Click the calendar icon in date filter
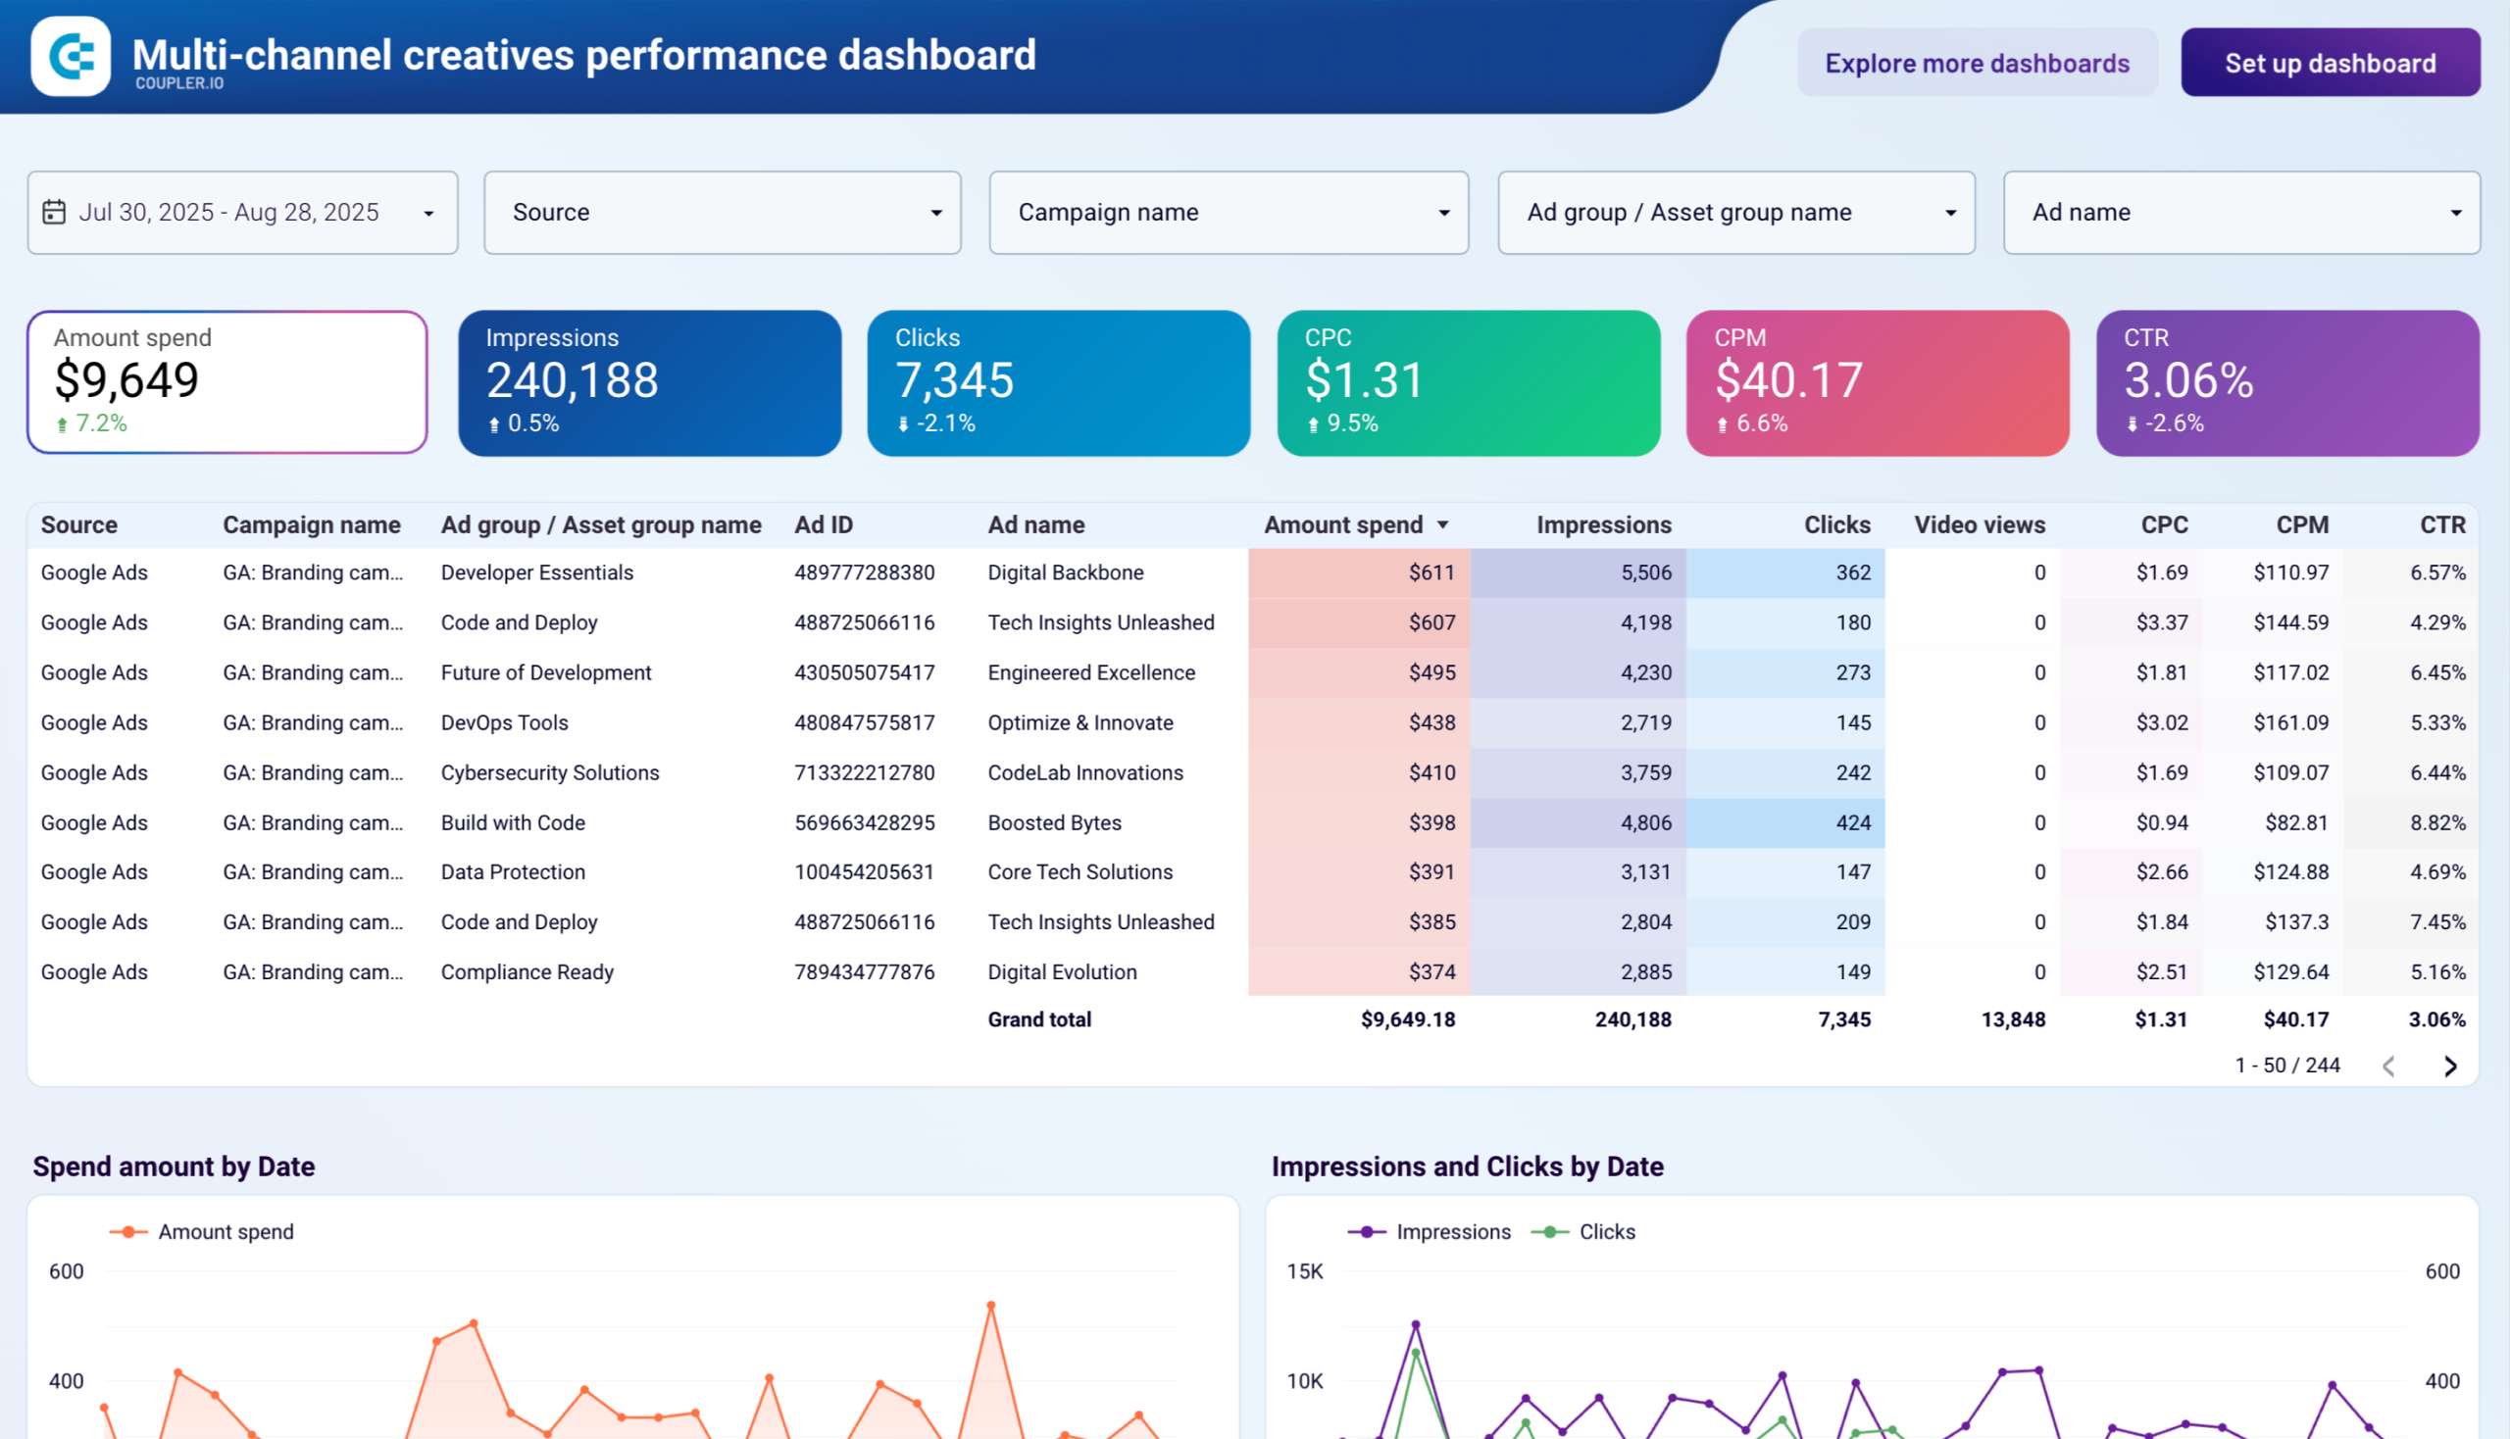This screenshot has width=2510, height=1439. (54, 213)
